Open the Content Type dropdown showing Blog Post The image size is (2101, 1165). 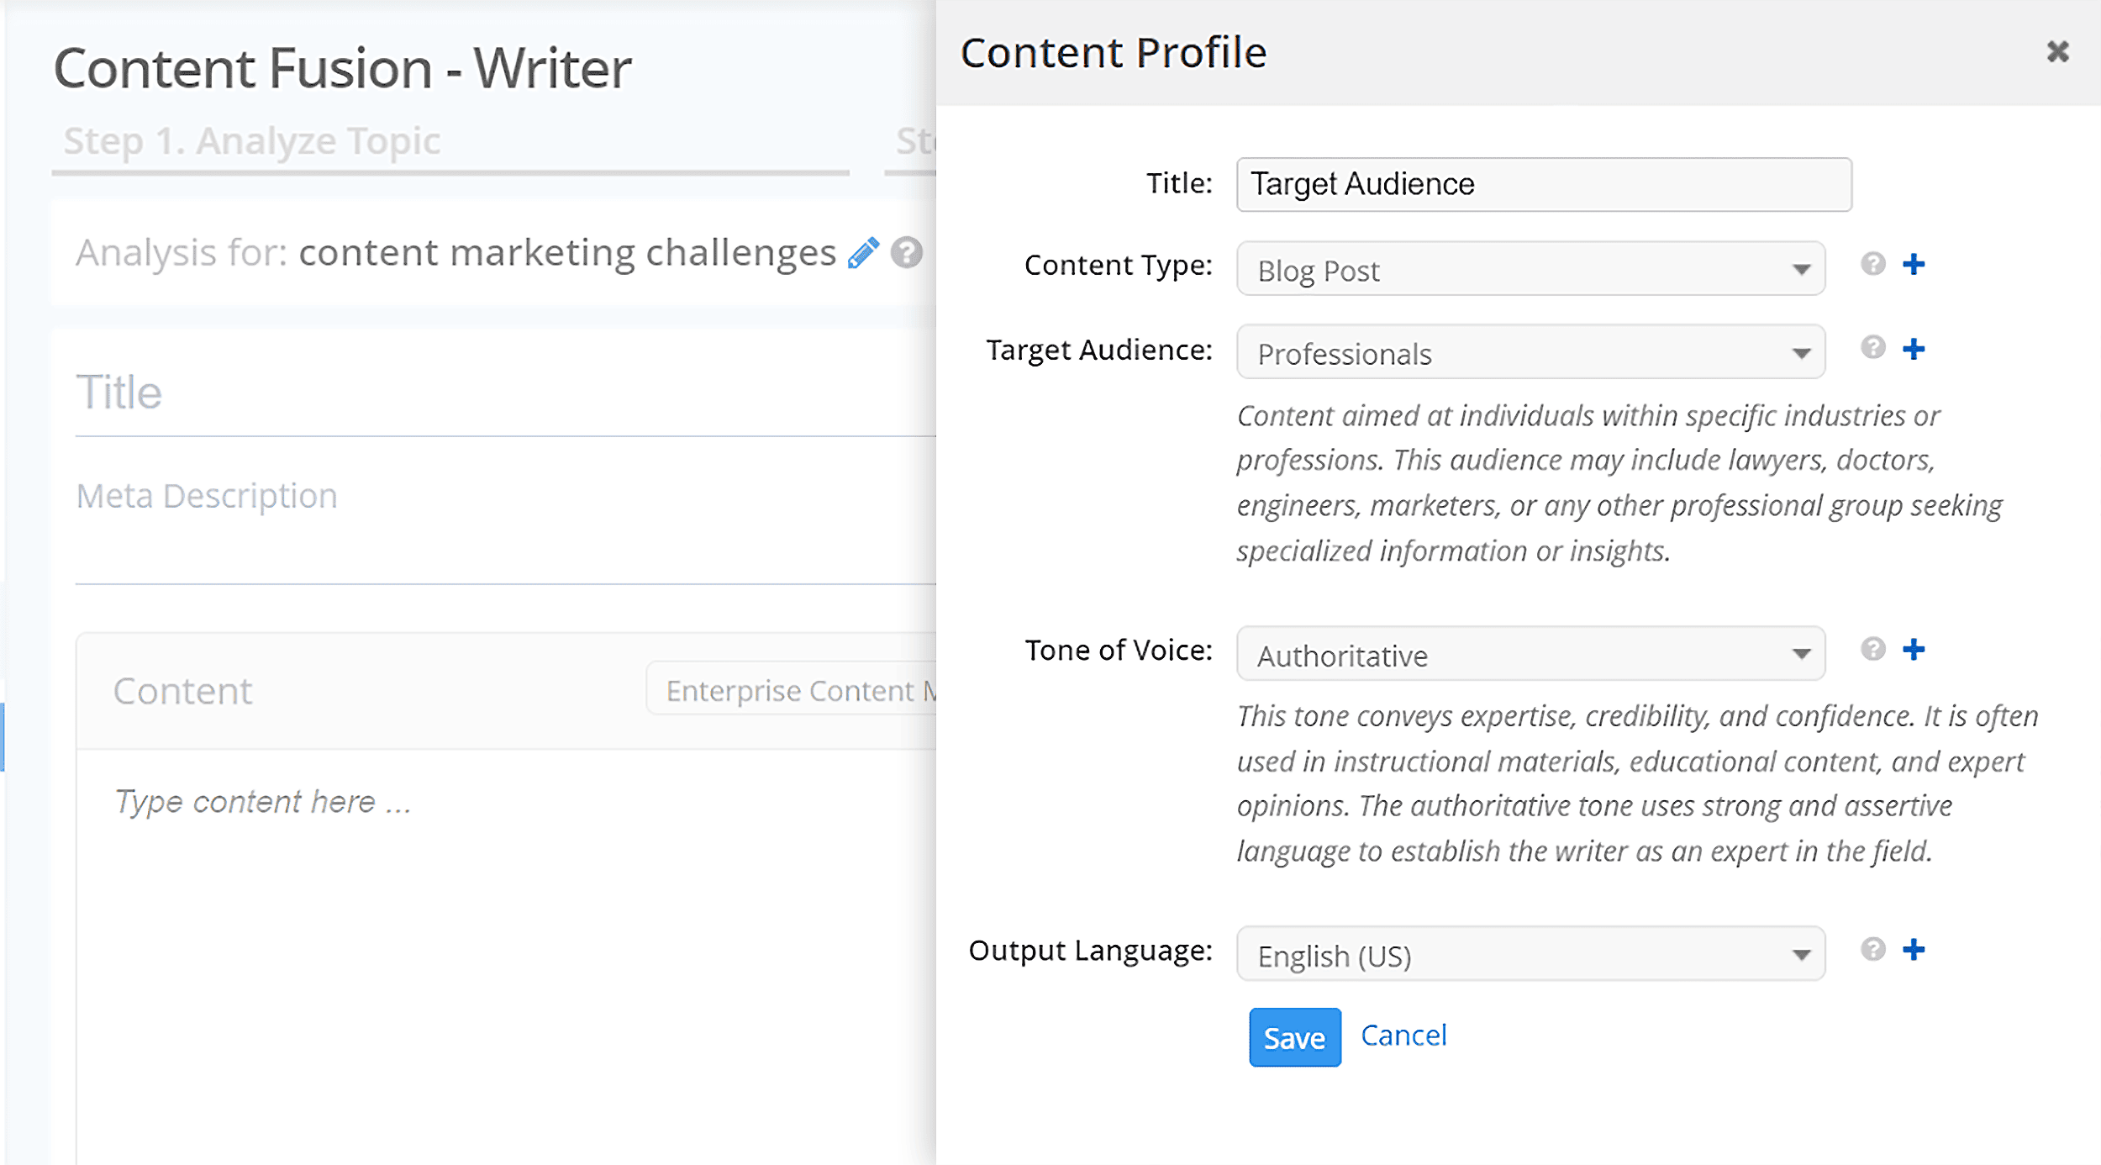pyautogui.click(x=1530, y=269)
